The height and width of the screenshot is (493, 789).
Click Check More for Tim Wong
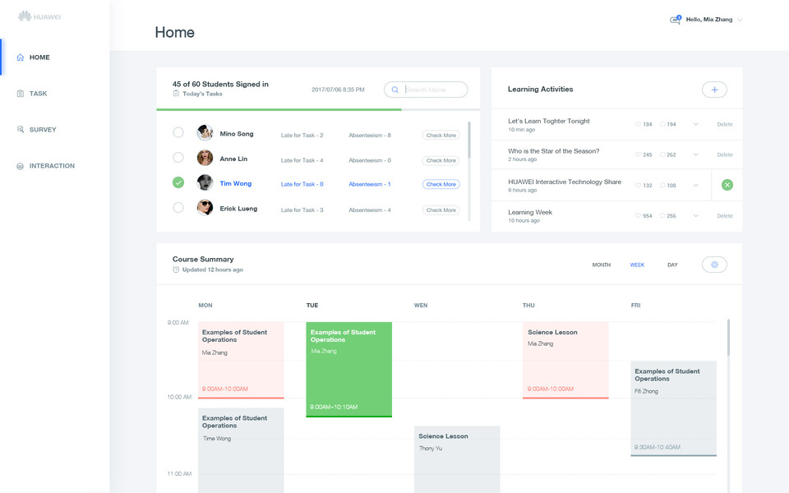pos(441,184)
